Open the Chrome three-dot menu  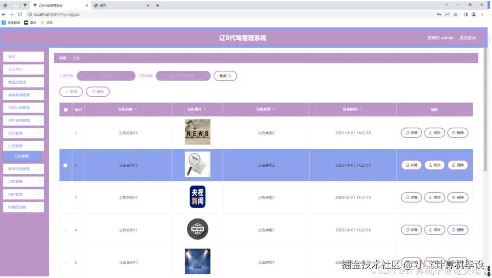point(482,14)
